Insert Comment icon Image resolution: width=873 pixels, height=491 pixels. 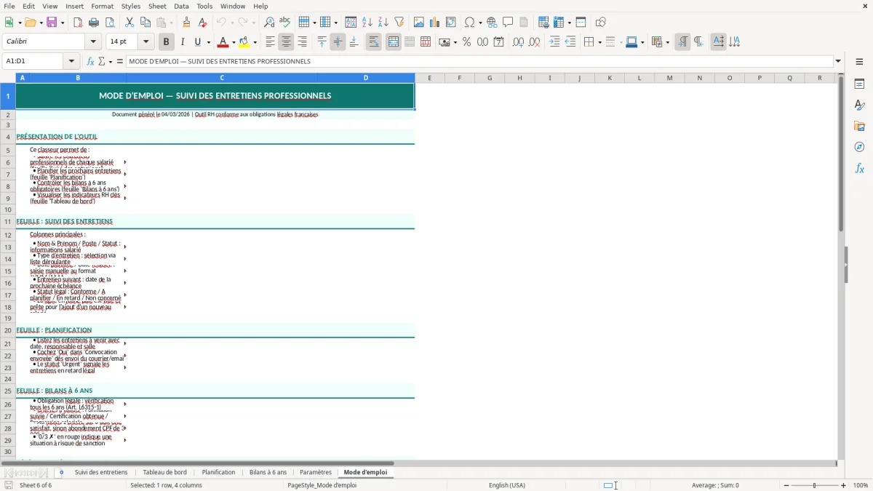point(508,23)
